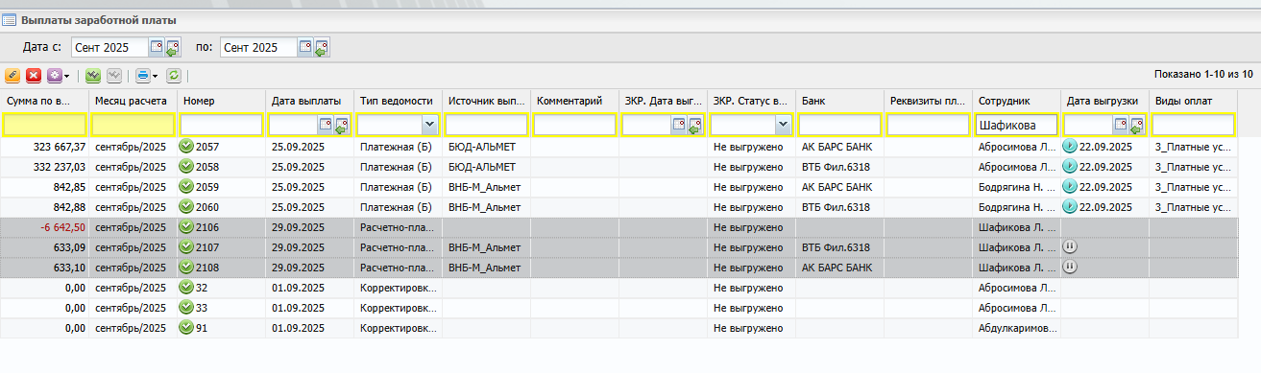This screenshot has width=1261, height=373.
Task: Click the green checkmark approve icon in the toolbar
Action: 92,75
